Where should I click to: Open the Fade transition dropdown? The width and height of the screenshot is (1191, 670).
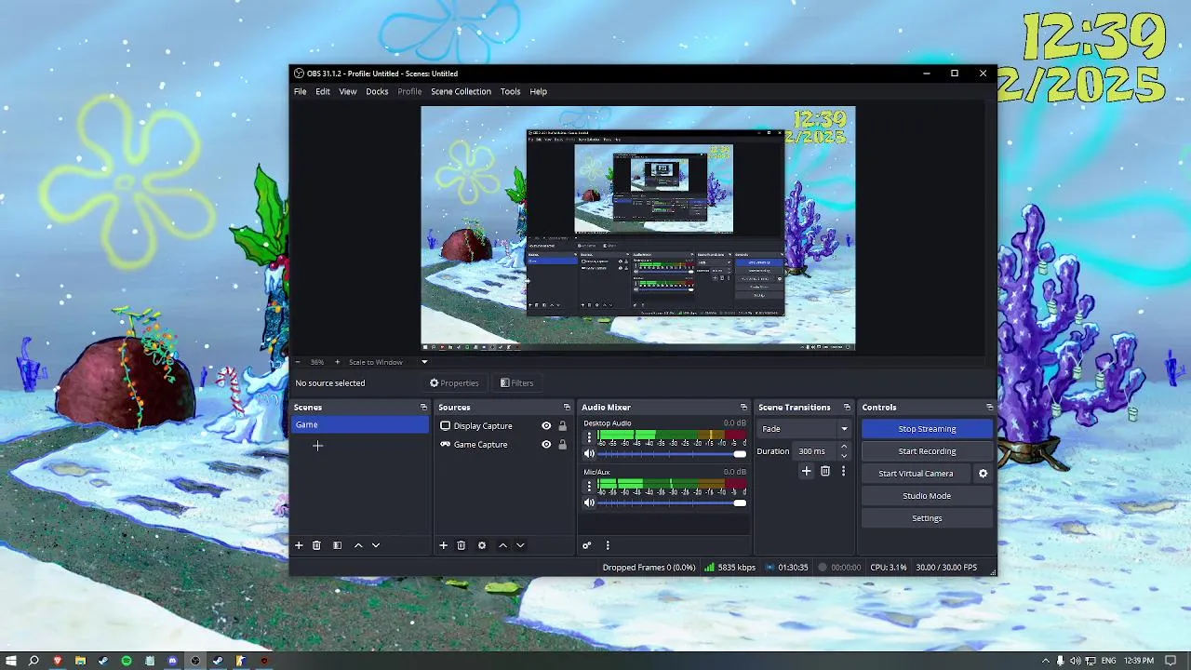[804, 429]
